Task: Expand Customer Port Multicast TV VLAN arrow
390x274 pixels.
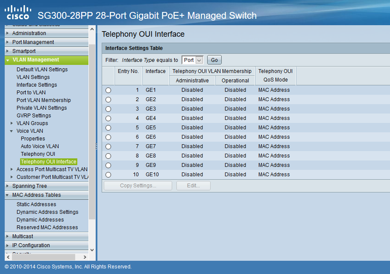Action: tap(12, 177)
